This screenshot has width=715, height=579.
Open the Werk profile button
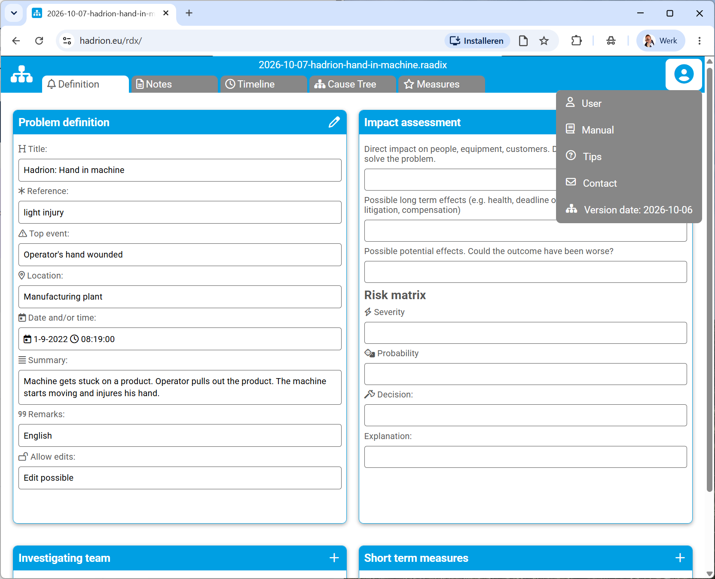coord(660,41)
